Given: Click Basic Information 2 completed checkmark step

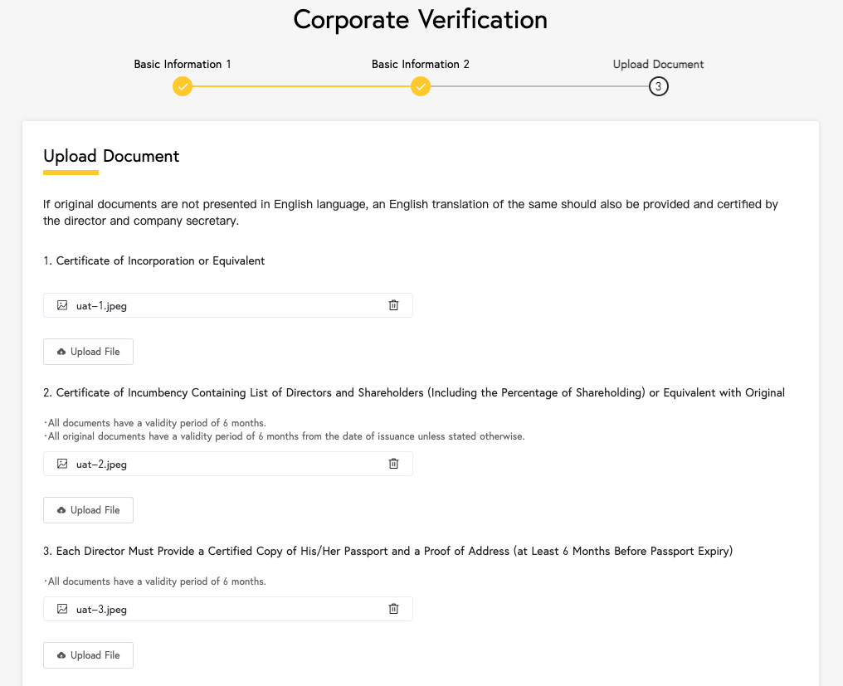Looking at the screenshot, I should pyautogui.click(x=421, y=86).
